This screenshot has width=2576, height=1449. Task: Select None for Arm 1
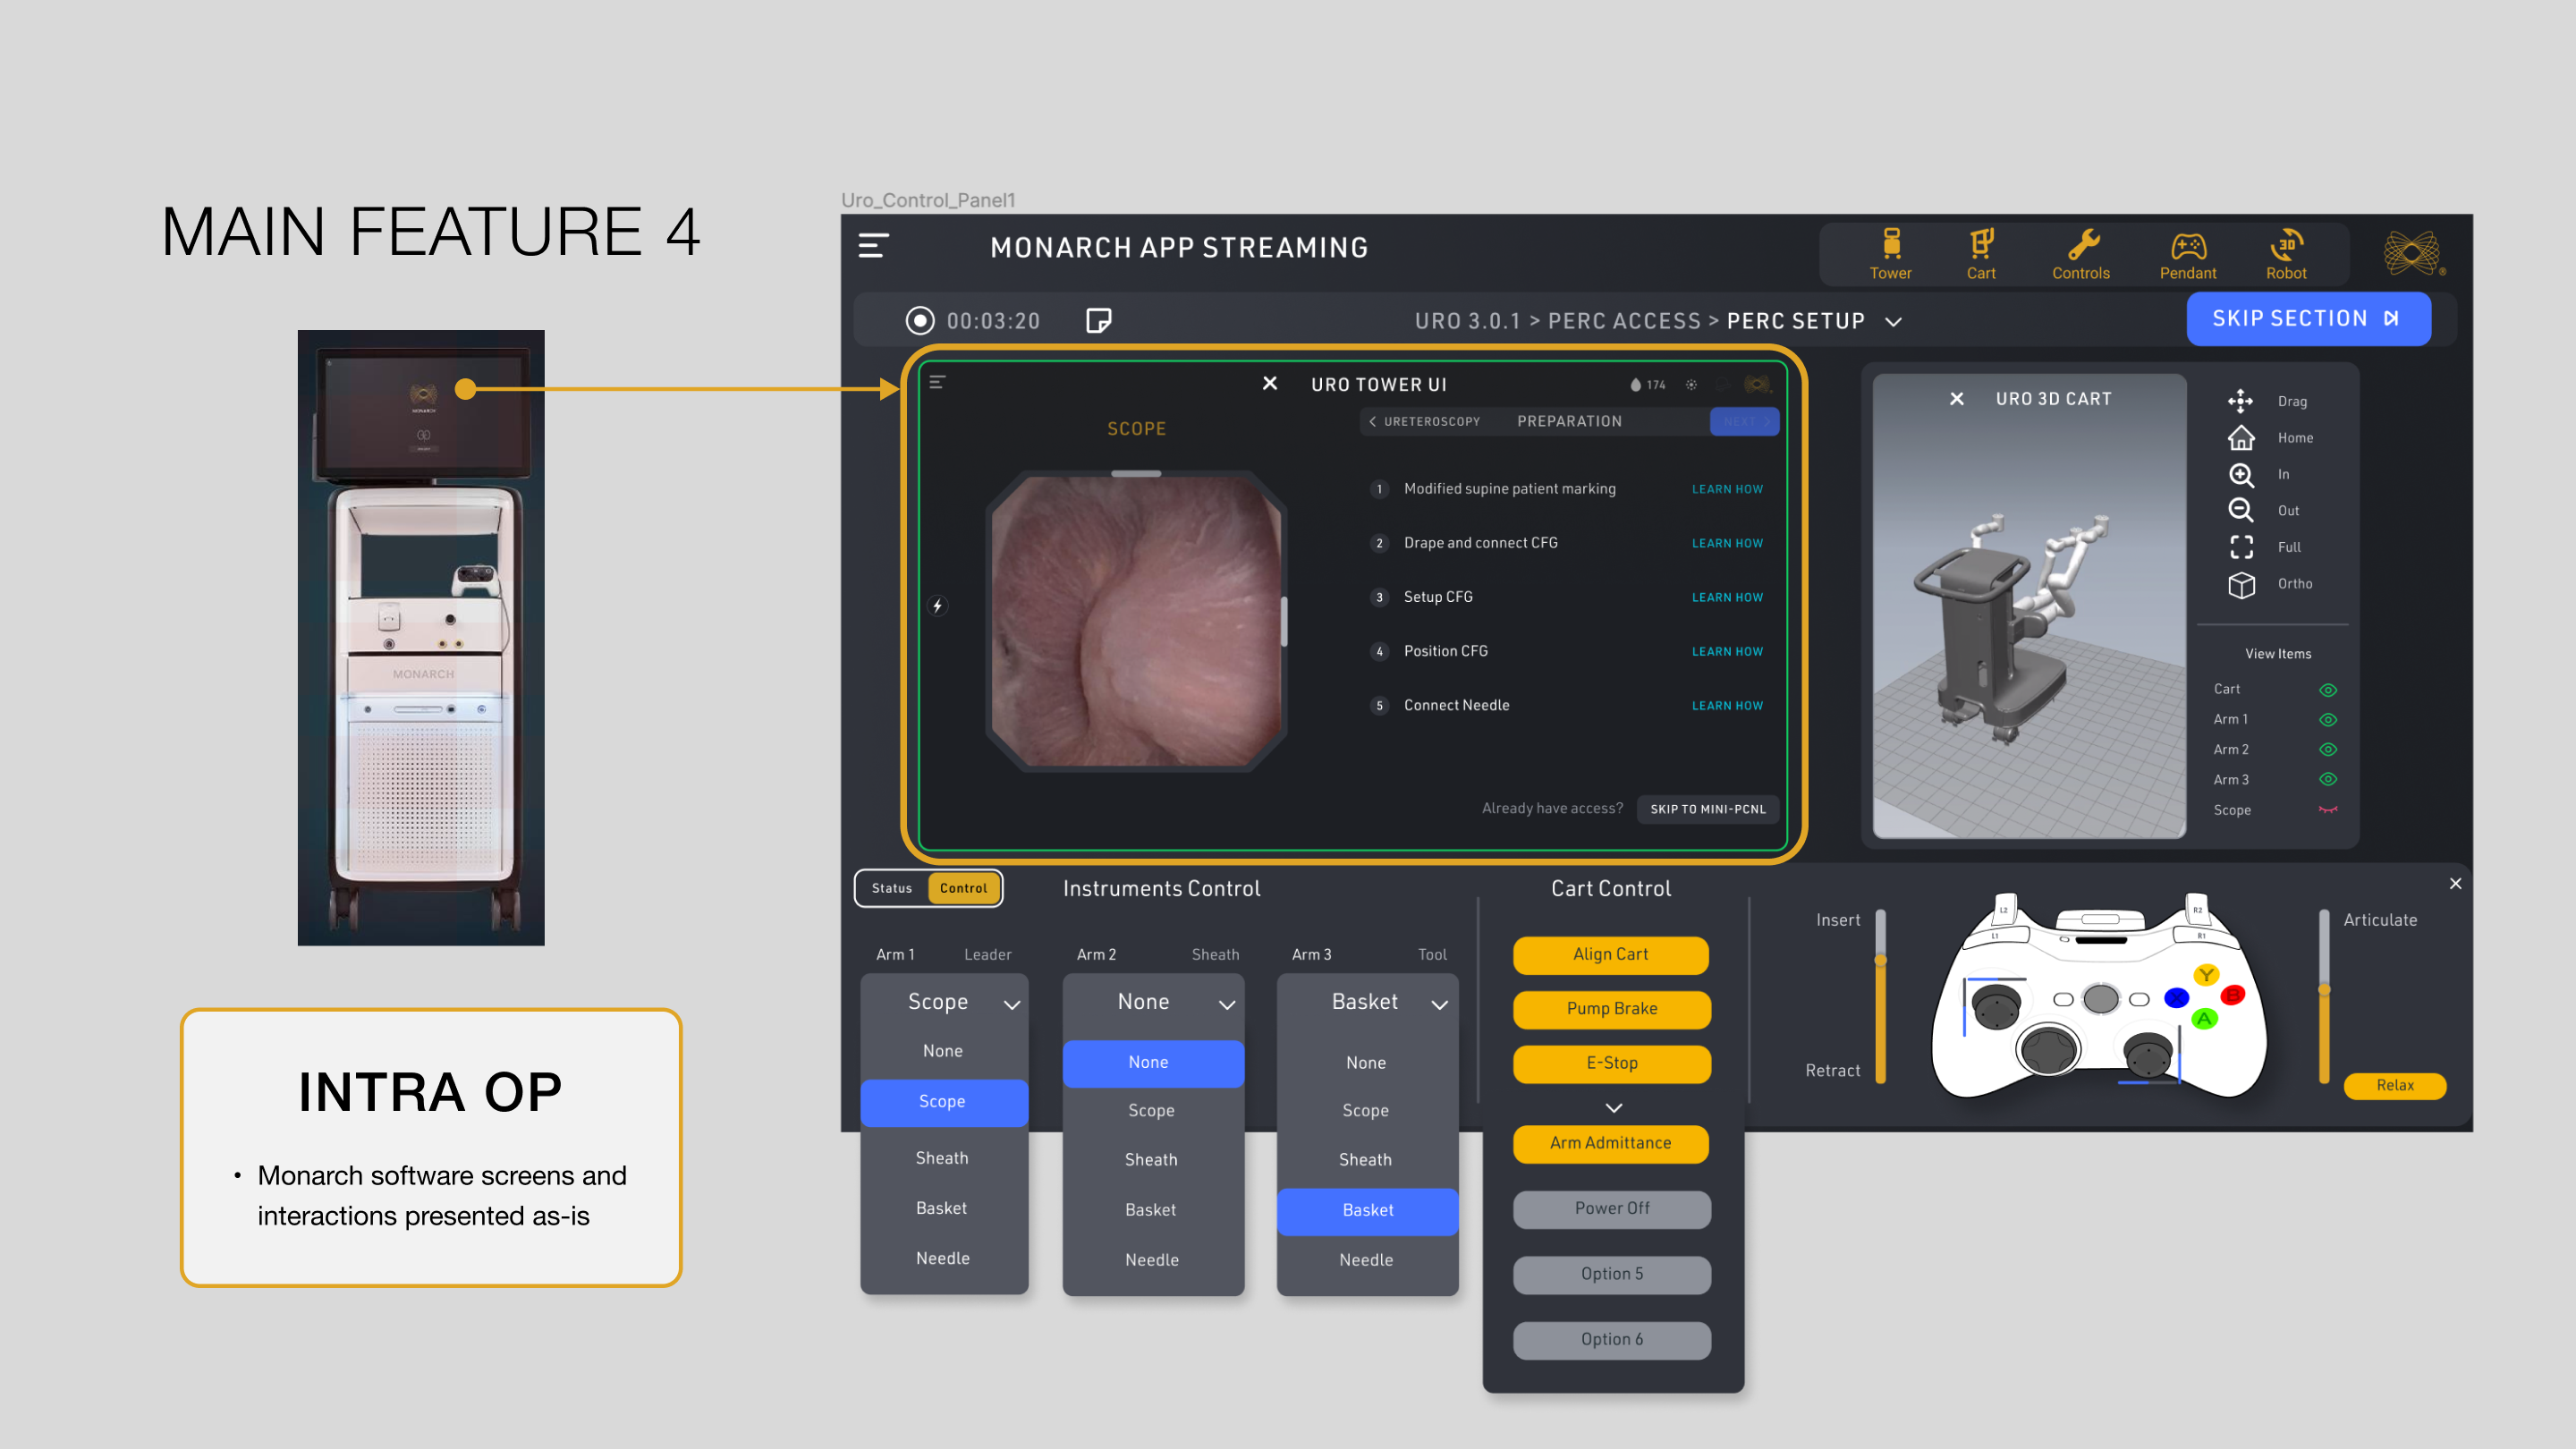(x=942, y=1051)
